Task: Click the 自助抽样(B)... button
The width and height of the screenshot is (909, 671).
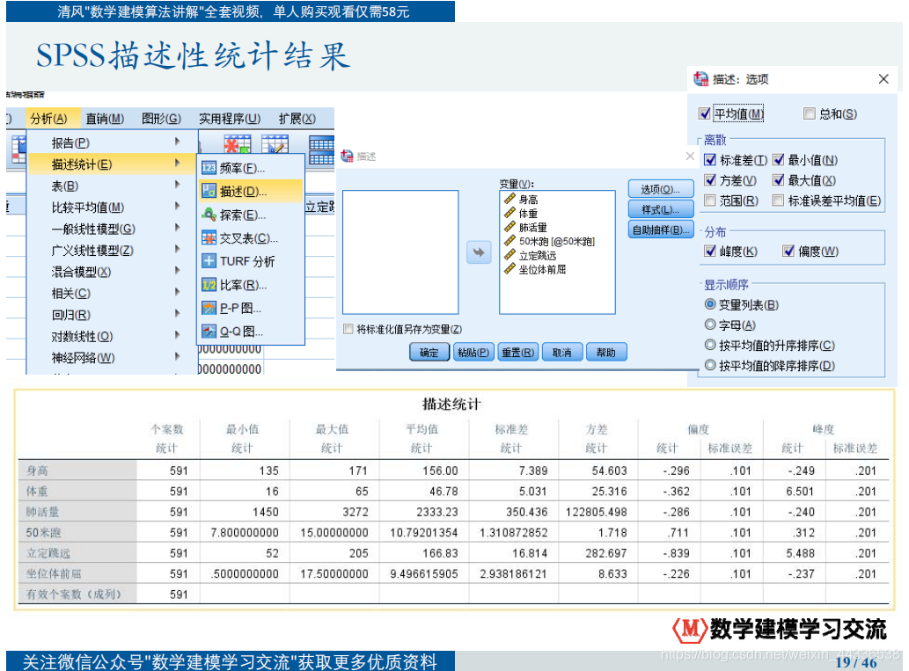Action: point(661,230)
